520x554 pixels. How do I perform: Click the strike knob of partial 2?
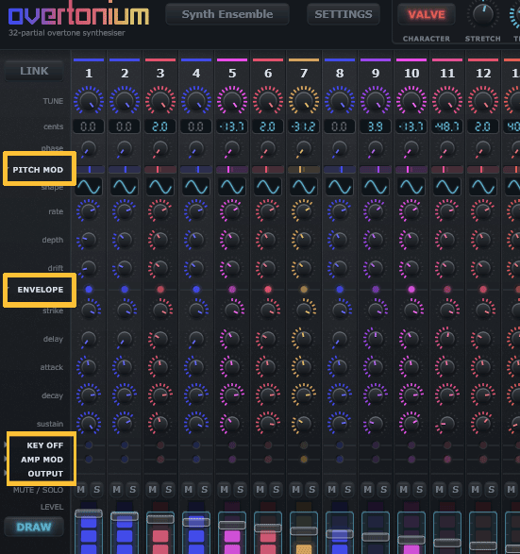click(125, 310)
